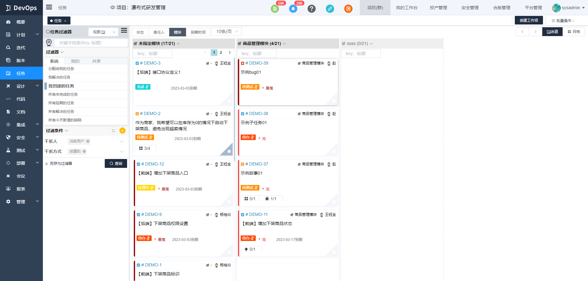
Task: Open the help question mark icon
Action: click(311, 9)
